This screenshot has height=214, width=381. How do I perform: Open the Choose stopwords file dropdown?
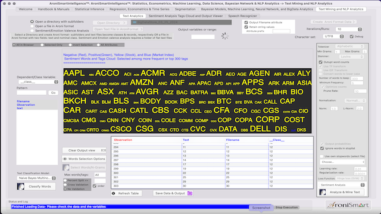[342, 162]
